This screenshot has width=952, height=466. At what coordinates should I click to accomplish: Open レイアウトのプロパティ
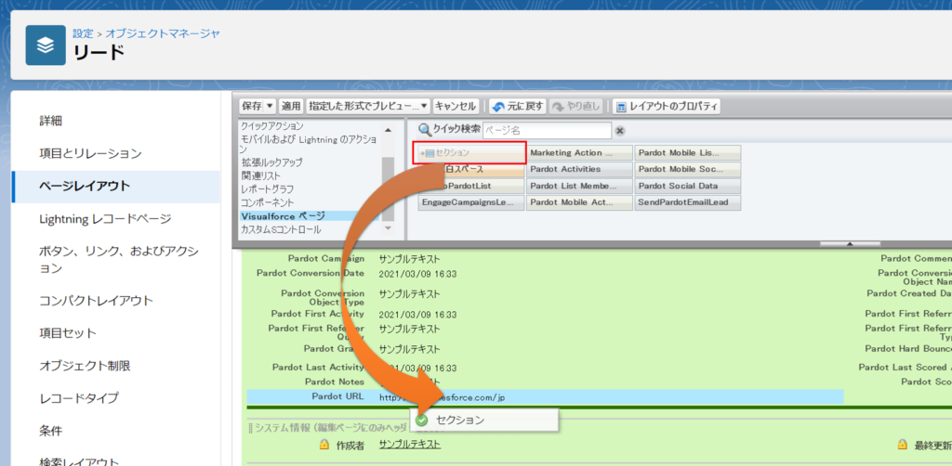tap(667, 107)
